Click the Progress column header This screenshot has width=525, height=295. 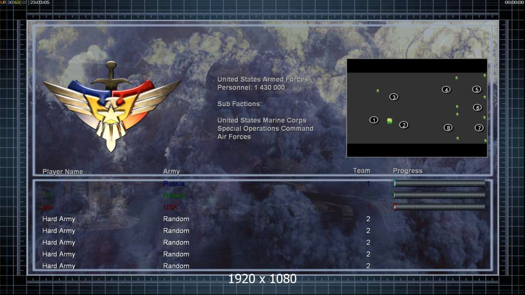click(407, 171)
